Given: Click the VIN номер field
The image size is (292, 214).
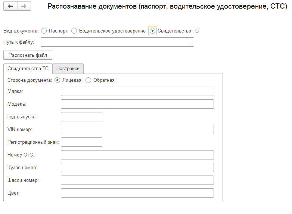Looking at the screenshot, I should [137, 130].
